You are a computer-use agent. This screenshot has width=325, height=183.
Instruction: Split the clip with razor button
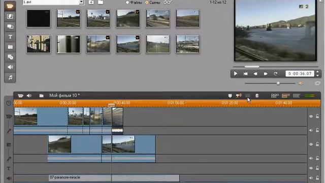pyautogui.click(x=247, y=96)
